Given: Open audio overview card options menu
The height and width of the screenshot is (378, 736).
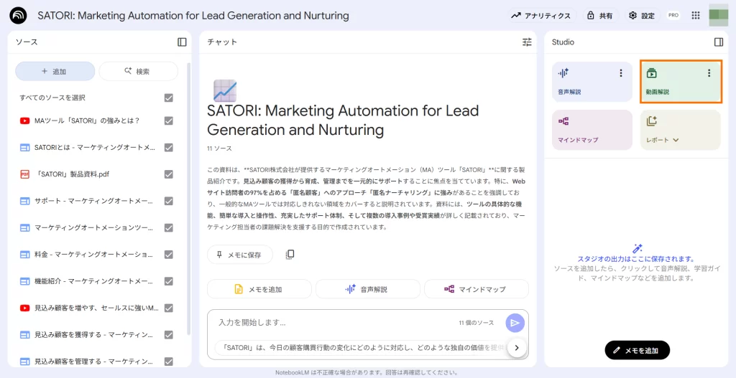Looking at the screenshot, I should [620, 73].
